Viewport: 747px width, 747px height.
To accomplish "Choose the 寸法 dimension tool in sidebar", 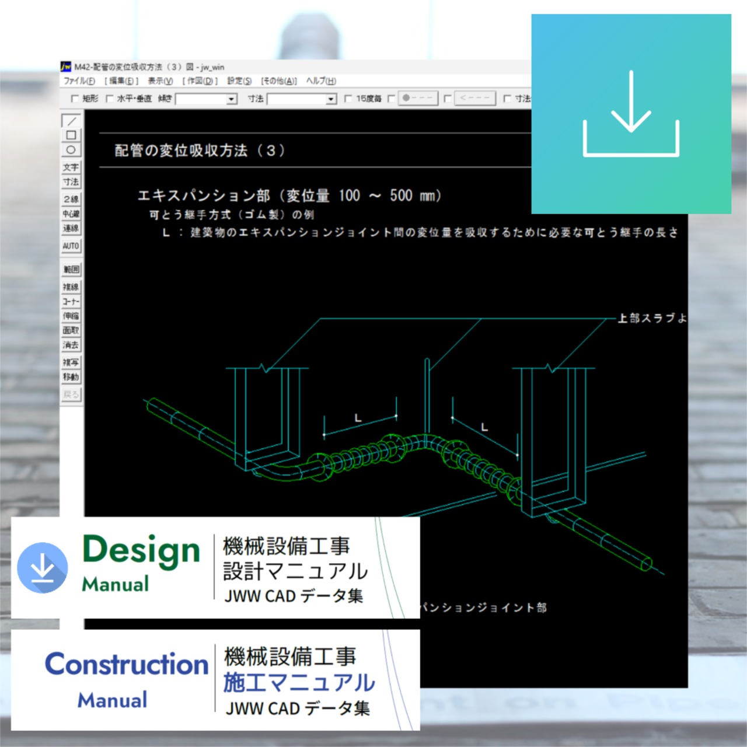I will [x=71, y=182].
